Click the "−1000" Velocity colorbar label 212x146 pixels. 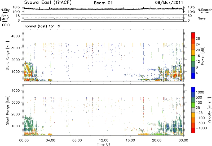201,128
